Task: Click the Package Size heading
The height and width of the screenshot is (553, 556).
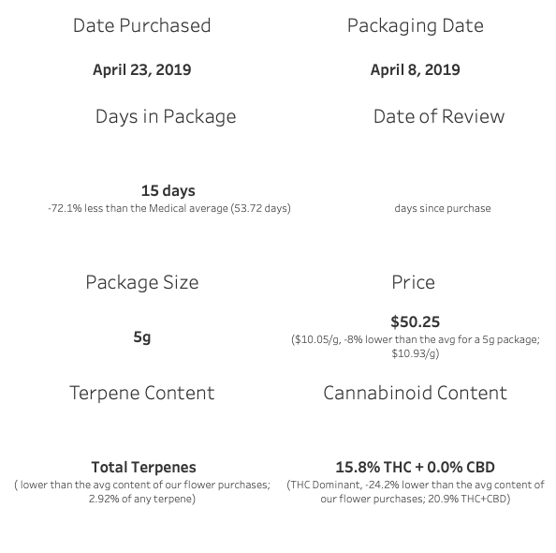Action: (x=142, y=283)
